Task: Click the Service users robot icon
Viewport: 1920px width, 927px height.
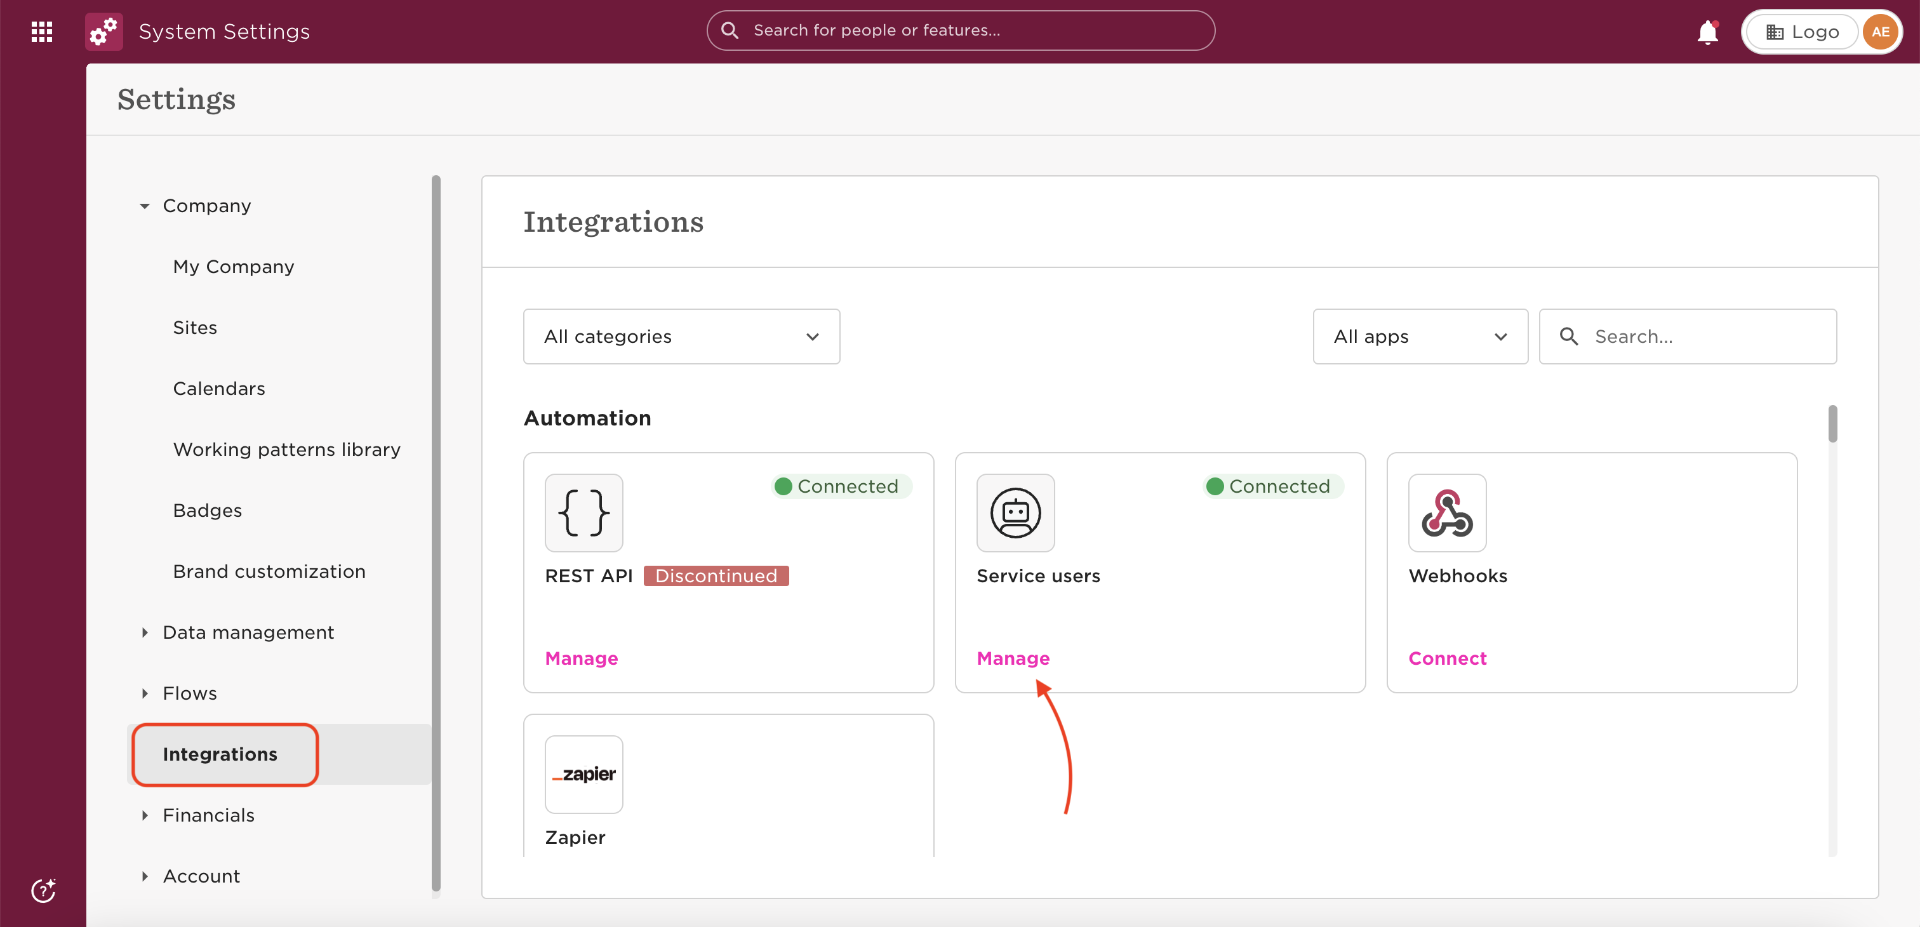Action: click(1015, 512)
